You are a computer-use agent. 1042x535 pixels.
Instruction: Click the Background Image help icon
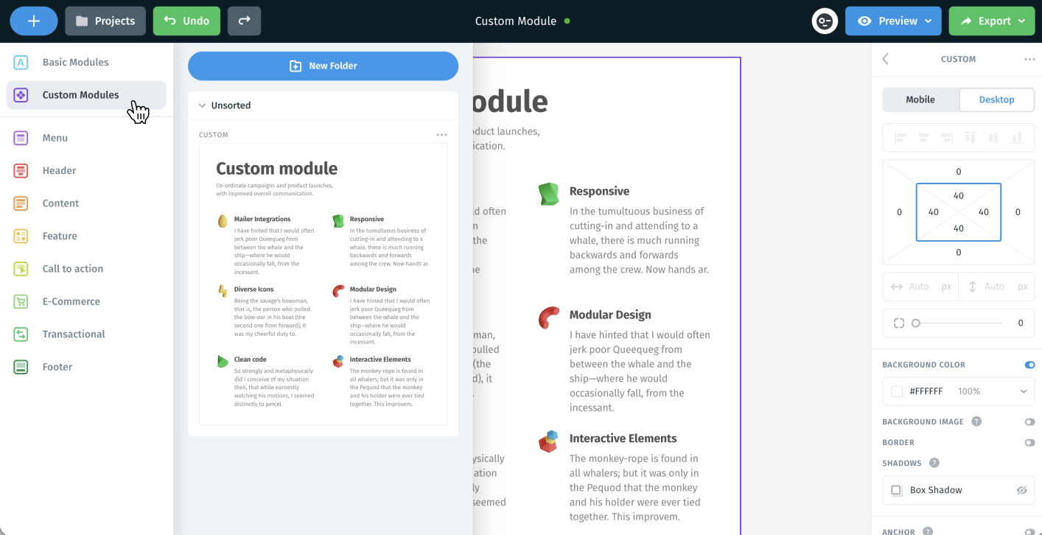(x=976, y=422)
